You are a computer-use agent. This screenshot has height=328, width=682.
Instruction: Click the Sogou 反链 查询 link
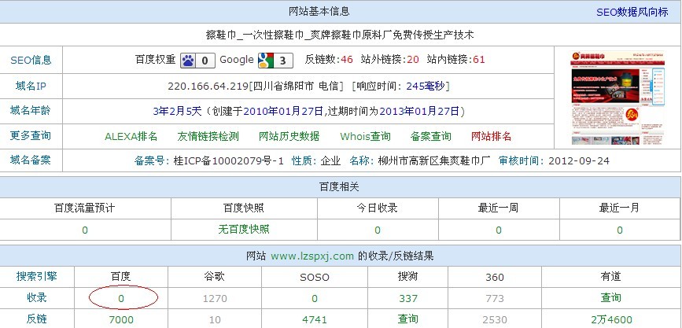[x=408, y=319]
